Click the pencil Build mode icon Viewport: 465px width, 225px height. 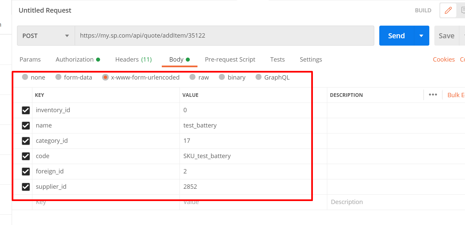point(448,10)
